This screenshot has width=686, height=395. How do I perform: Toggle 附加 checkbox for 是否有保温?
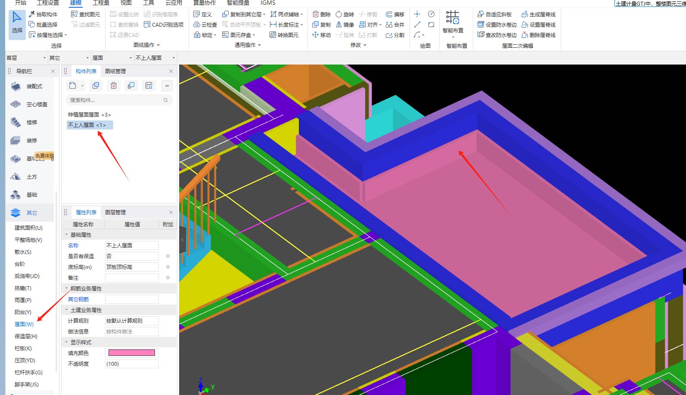[x=168, y=256]
